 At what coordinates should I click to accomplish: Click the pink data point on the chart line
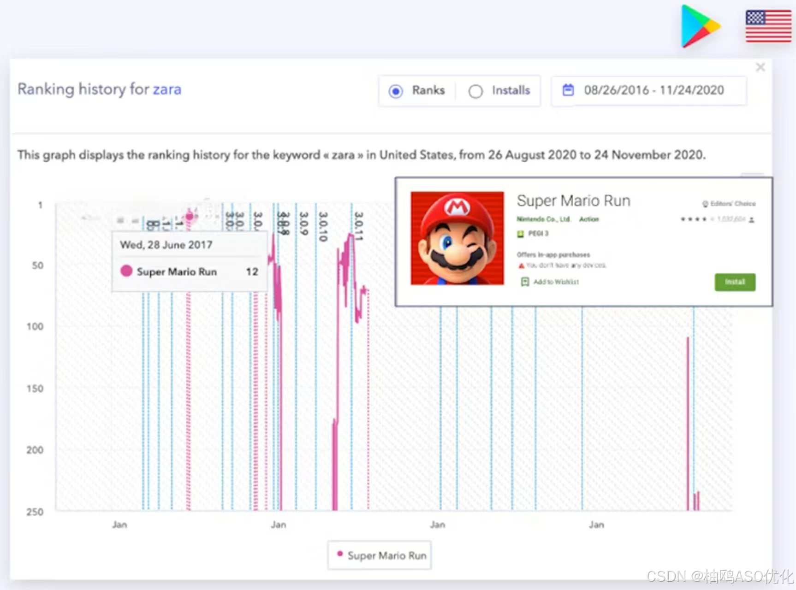(x=189, y=216)
